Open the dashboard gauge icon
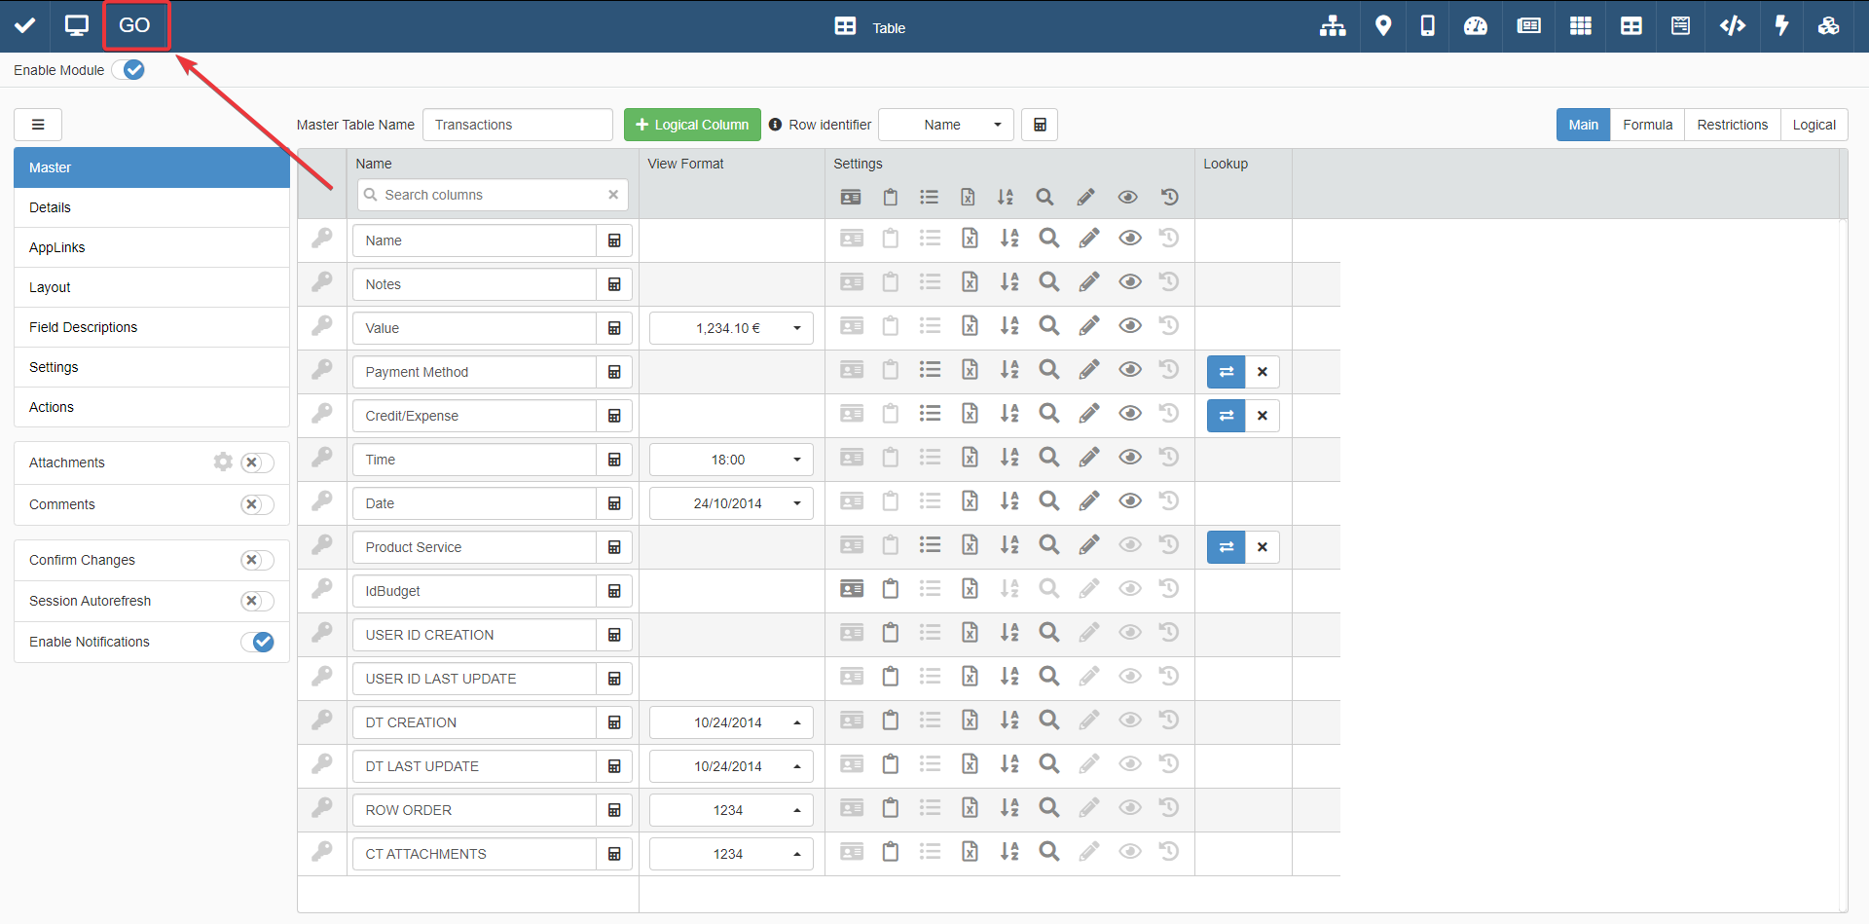Viewport: 1869px width, 924px height. pyautogui.click(x=1476, y=26)
